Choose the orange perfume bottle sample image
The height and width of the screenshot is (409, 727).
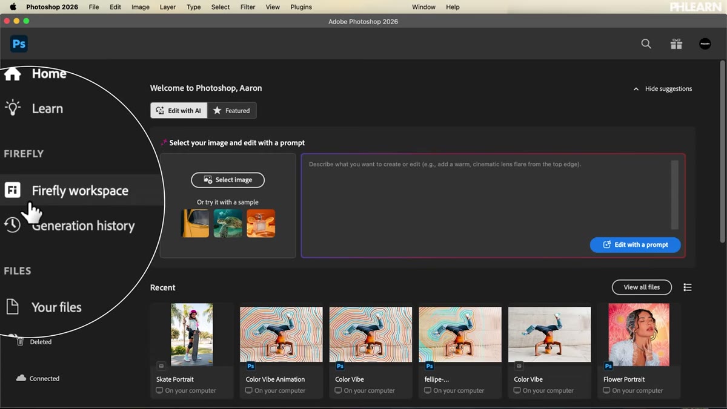(261, 223)
